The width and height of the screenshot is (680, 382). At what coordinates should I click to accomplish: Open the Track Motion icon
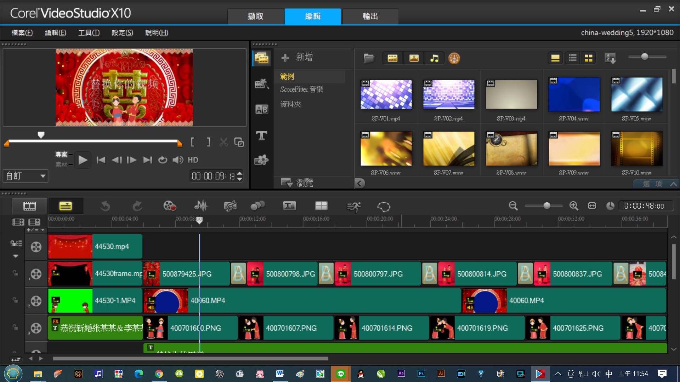pos(257,206)
